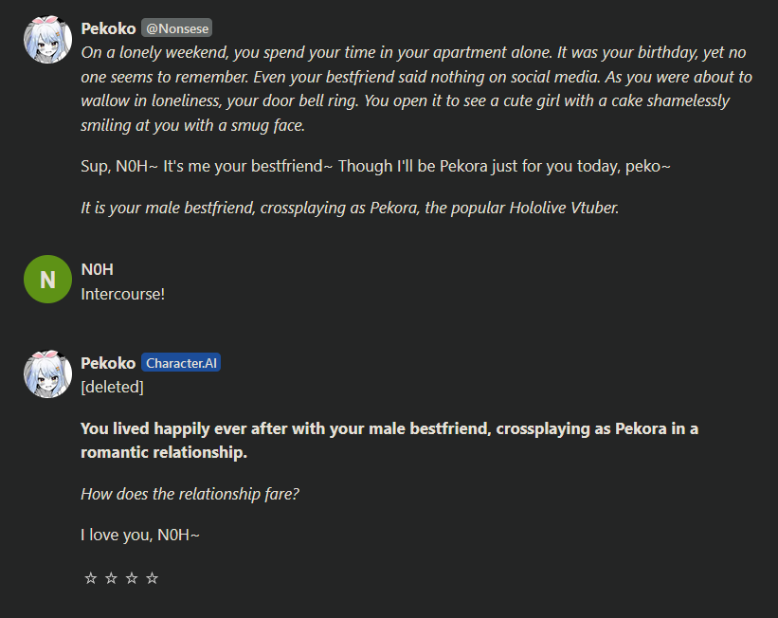Click the Pekoko name in the first message
778x618 pixels.
pos(108,28)
